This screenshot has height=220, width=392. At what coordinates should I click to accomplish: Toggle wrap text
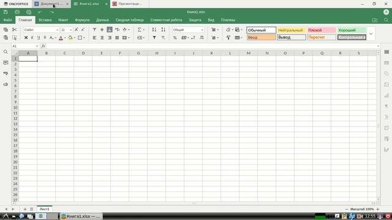[117, 30]
